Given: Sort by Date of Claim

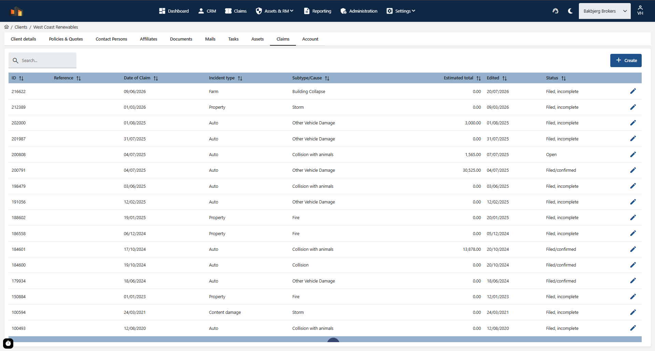Looking at the screenshot, I should (x=156, y=78).
